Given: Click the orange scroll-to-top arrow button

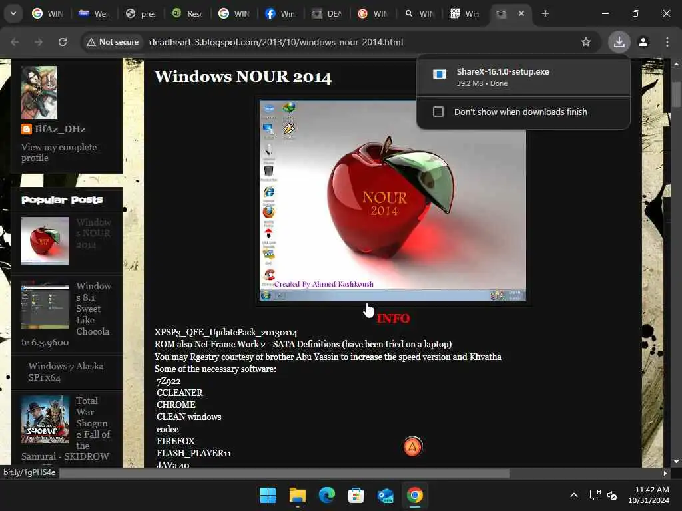Looking at the screenshot, I should [412, 447].
